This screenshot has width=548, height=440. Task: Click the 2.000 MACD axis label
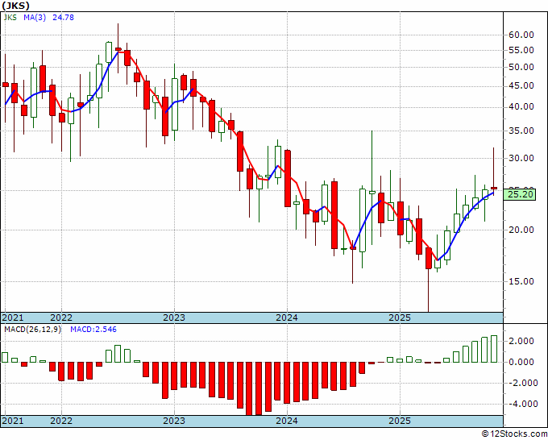(521, 341)
